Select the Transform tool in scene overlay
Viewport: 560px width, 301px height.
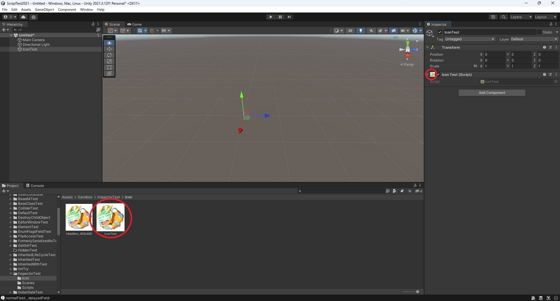point(109,73)
